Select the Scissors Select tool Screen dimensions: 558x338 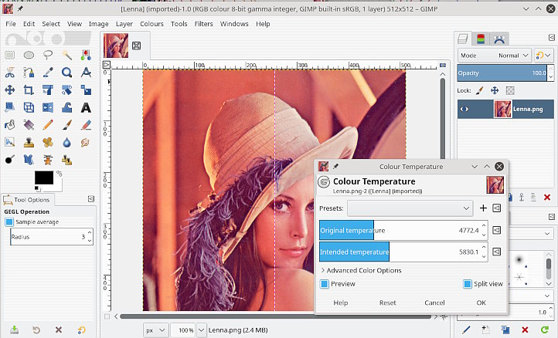pyautogui.click(x=9, y=73)
